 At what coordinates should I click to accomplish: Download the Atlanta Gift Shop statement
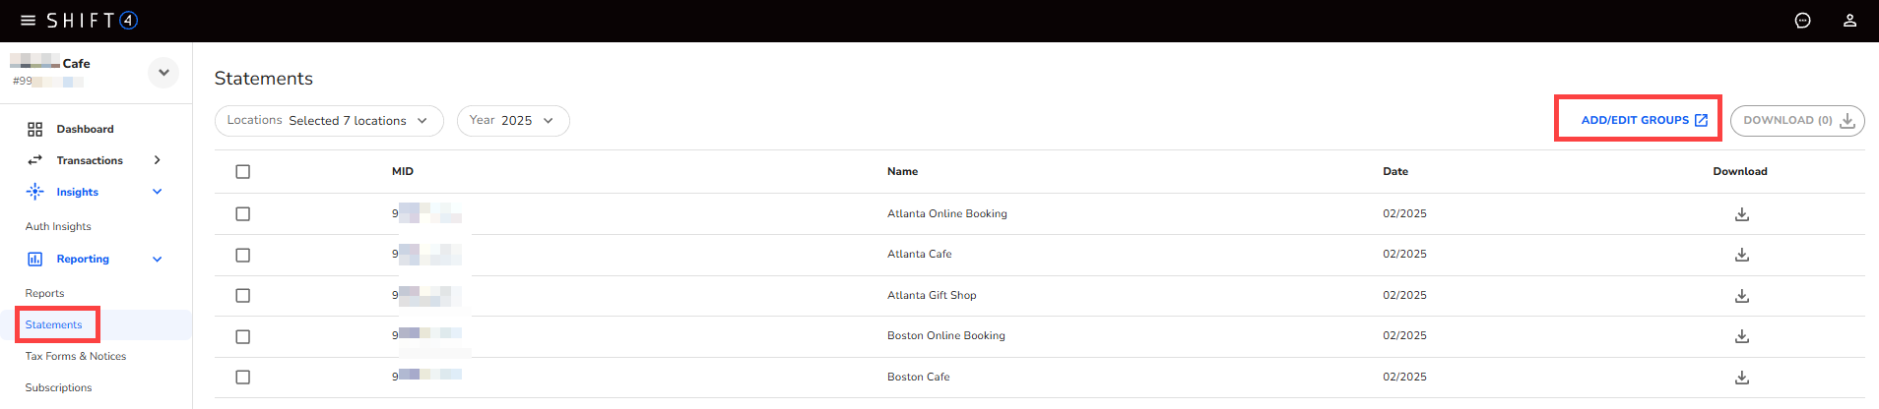[1741, 296]
